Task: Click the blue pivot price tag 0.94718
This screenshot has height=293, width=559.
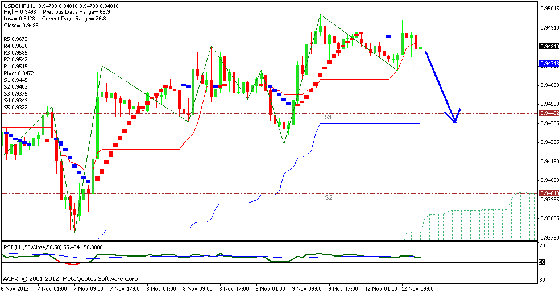Action: [x=548, y=64]
